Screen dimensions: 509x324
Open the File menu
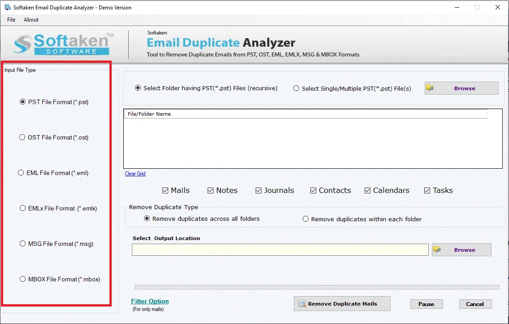11,19
